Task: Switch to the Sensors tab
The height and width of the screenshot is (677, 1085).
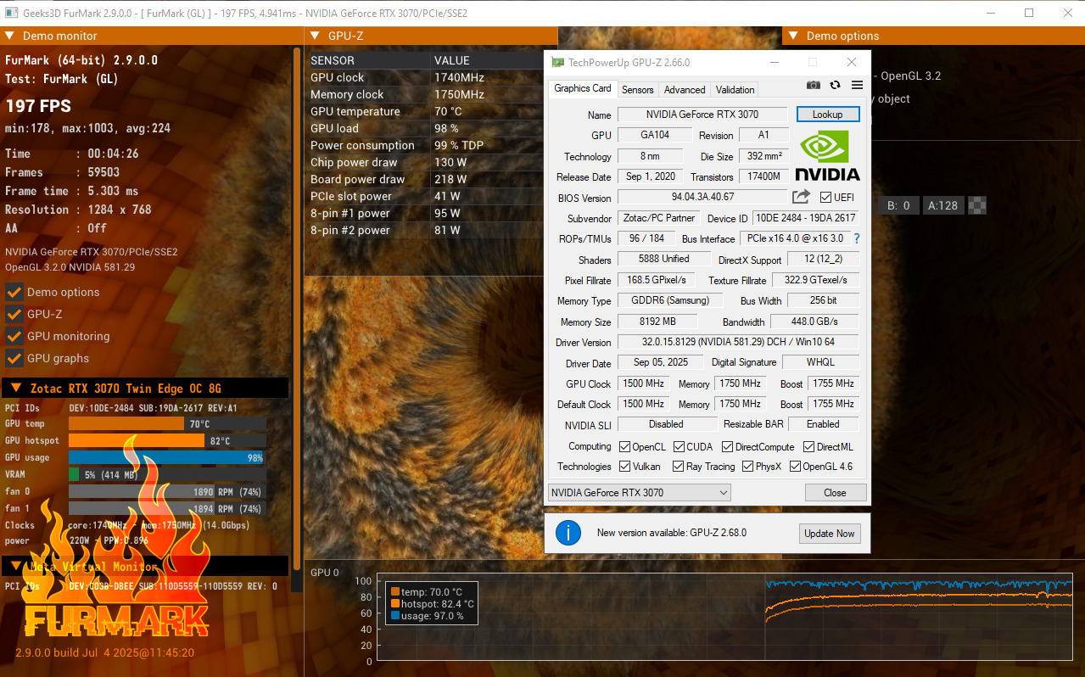Action: 637,89
